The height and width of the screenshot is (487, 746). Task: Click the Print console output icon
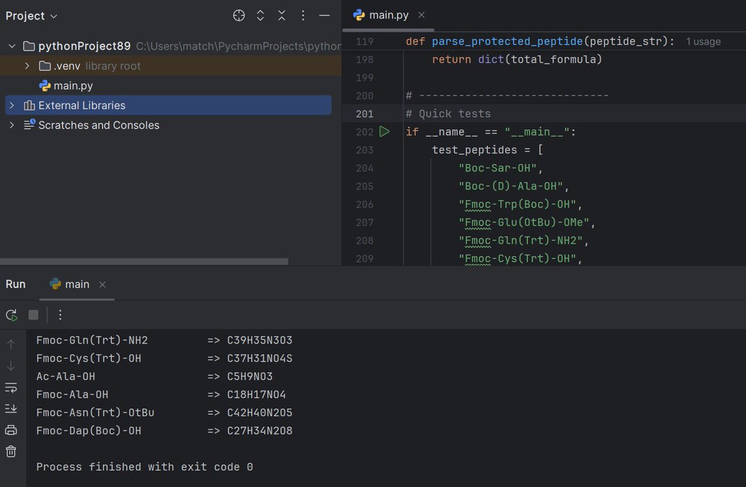[x=11, y=430]
